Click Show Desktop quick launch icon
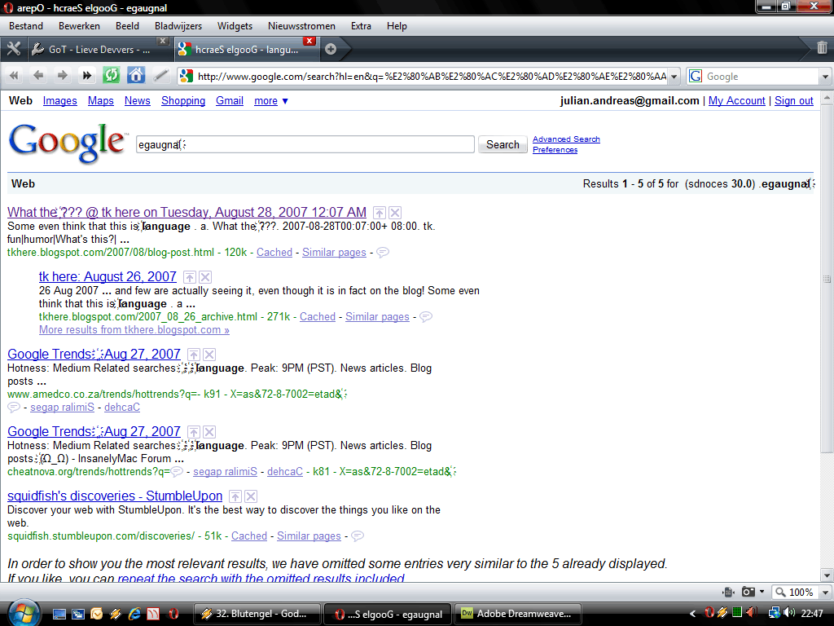The width and height of the screenshot is (834, 626). (x=59, y=614)
